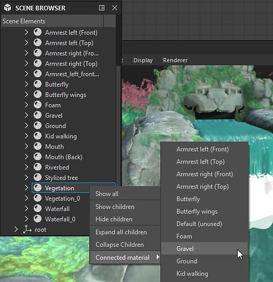Expand the Riverbed tree node
Image resolution: width=273 pixels, height=282 pixels.
pyautogui.click(x=26, y=167)
